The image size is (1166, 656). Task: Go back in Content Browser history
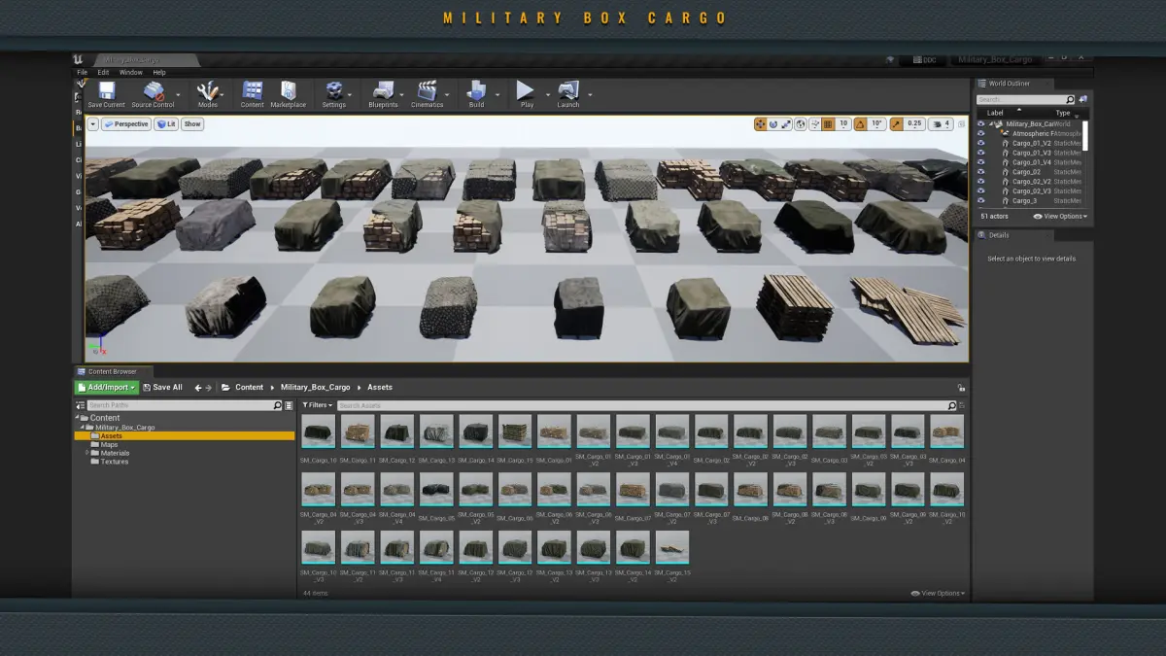pyautogui.click(x=198, y=387)
